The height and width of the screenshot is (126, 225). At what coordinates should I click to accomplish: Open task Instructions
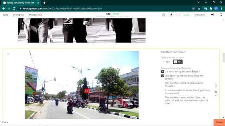point(200,15)
